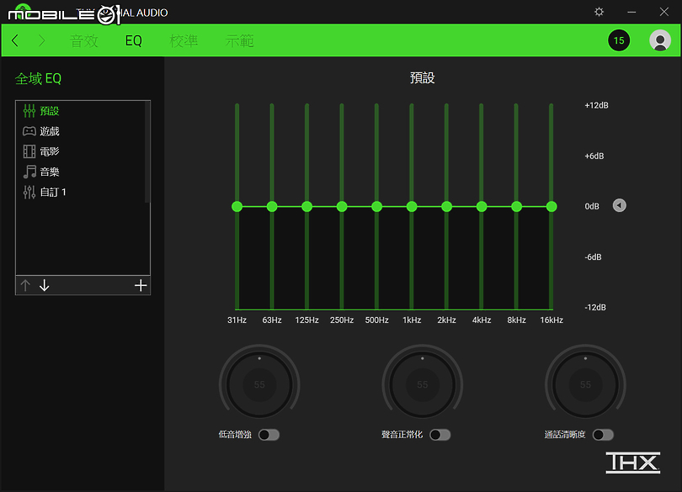Click the 31Hz EQ slider handle
This screenshot has width=682, height=492.
237,206
